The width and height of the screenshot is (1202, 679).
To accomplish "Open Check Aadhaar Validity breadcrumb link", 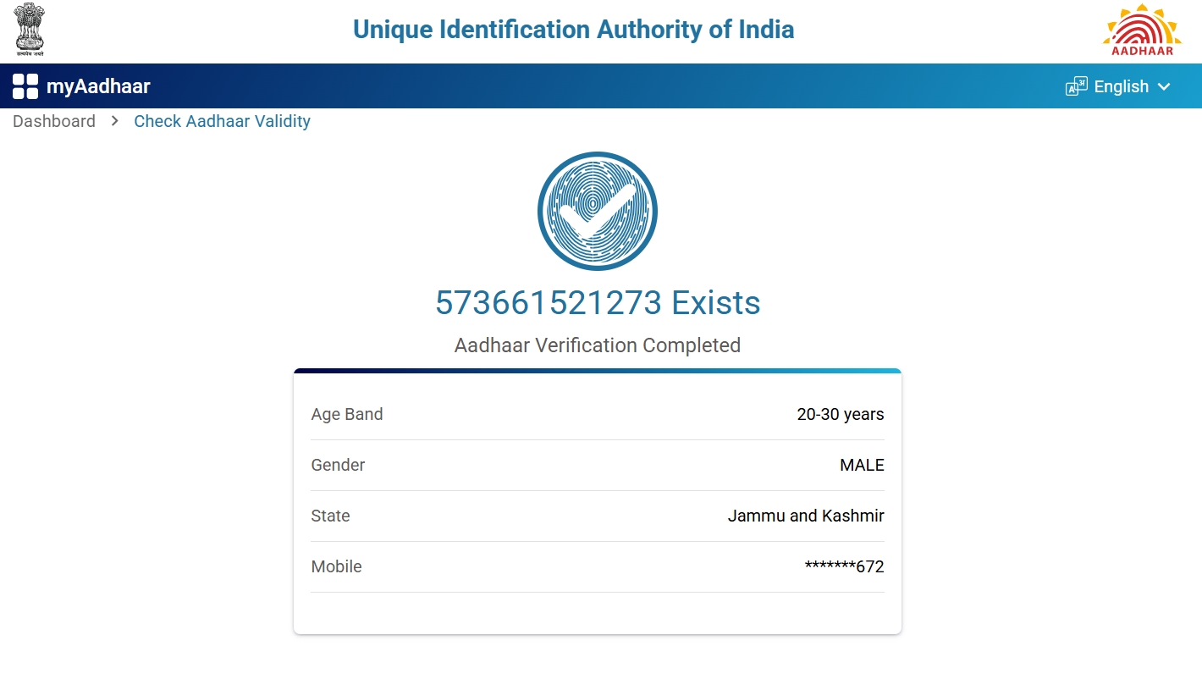I will 222,121.
